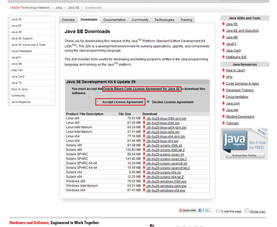
Task: Open Student Developers link
Action: (x=240, y=117)
